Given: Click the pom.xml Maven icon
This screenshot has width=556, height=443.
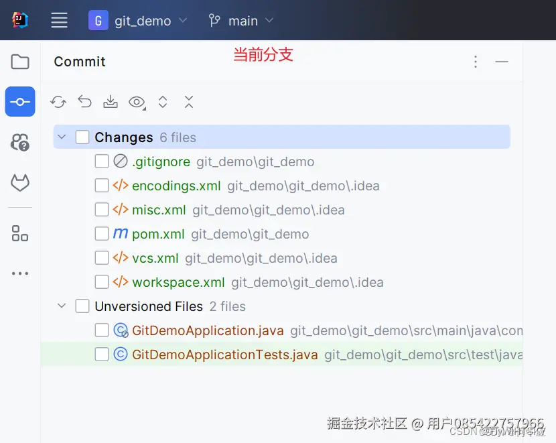Looking at the screenshot, I should pos(121,233).
